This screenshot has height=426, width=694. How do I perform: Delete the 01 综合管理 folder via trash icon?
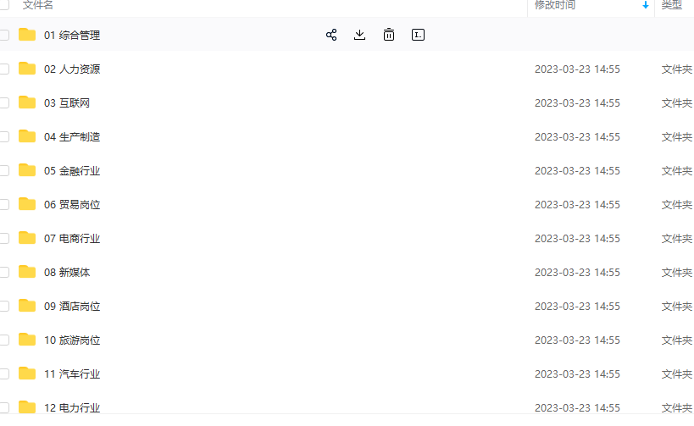coord(388,35)
